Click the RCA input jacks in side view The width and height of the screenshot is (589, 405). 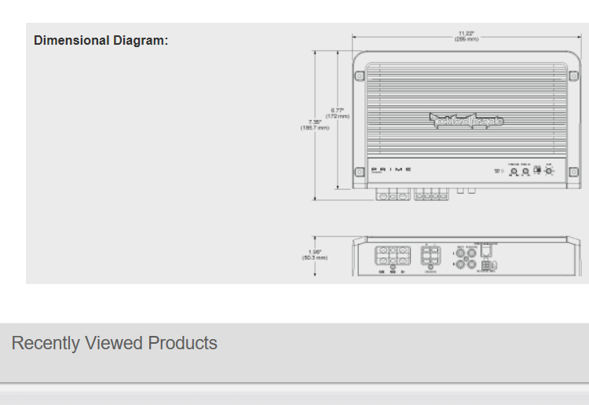click(466, 257)
